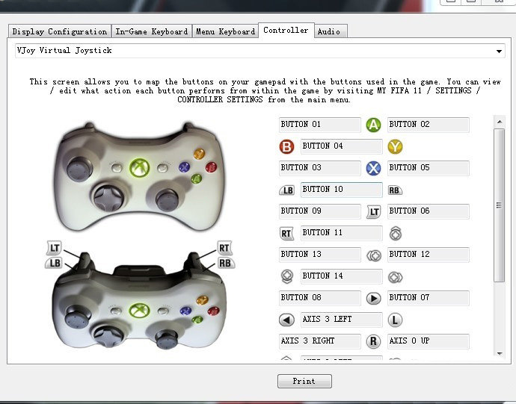Select the LB bumper icon in mapping list

click(286, 190)
